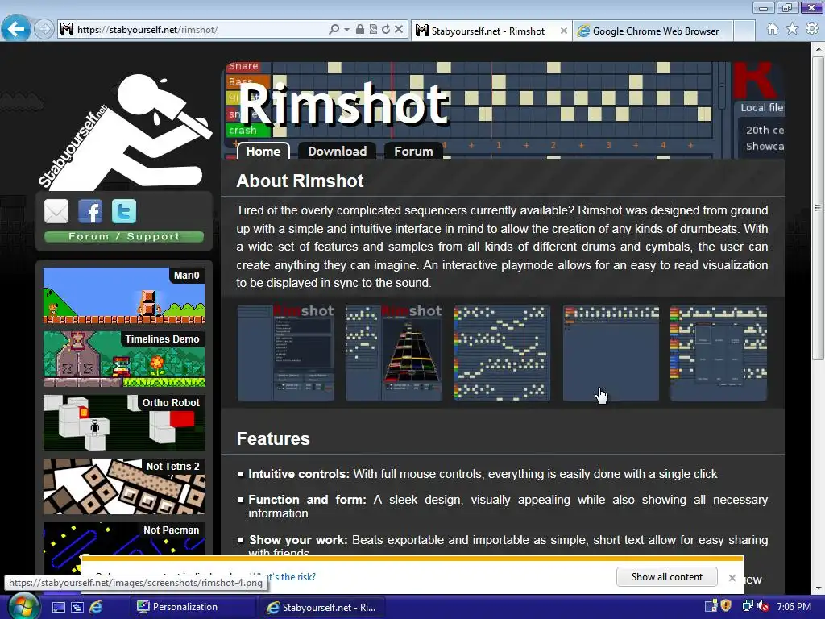This screenshot has height=619, width=825.
Task: Open Favorites with the star icon
Action: click(793, 30)
